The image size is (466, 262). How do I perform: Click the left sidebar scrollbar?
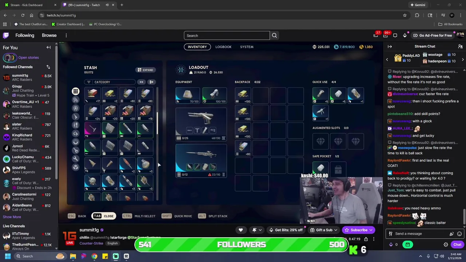click(x=56, y=113)
